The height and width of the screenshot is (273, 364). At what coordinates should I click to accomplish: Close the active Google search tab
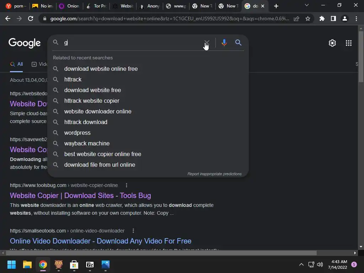[x=263, y=6]
